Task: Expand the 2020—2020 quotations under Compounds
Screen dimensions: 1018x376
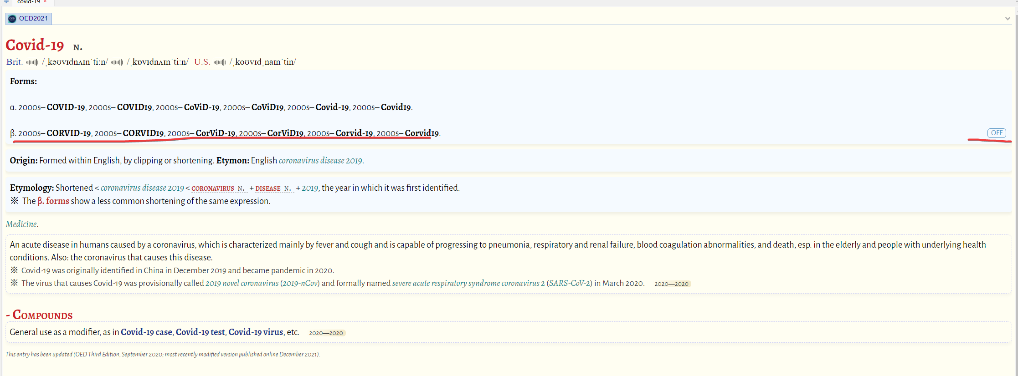Action: 326,333
